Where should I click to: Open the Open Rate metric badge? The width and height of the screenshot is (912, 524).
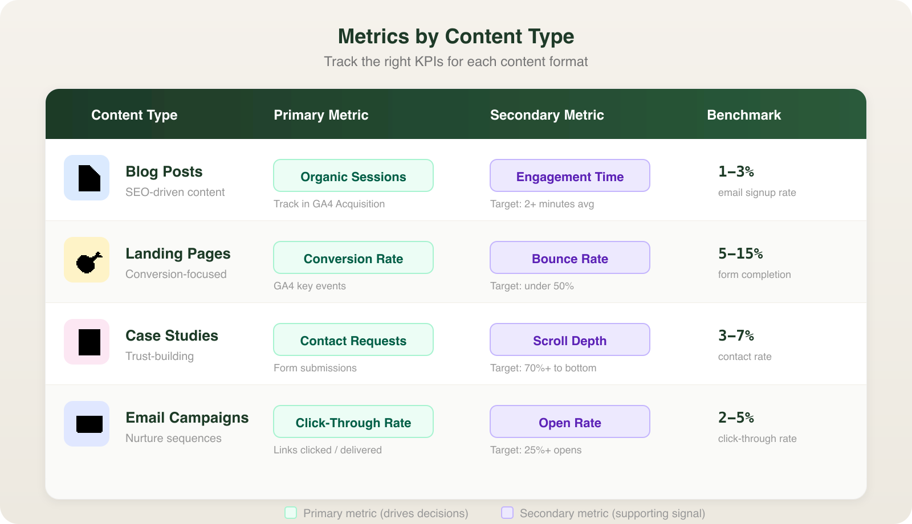point(569,421)
